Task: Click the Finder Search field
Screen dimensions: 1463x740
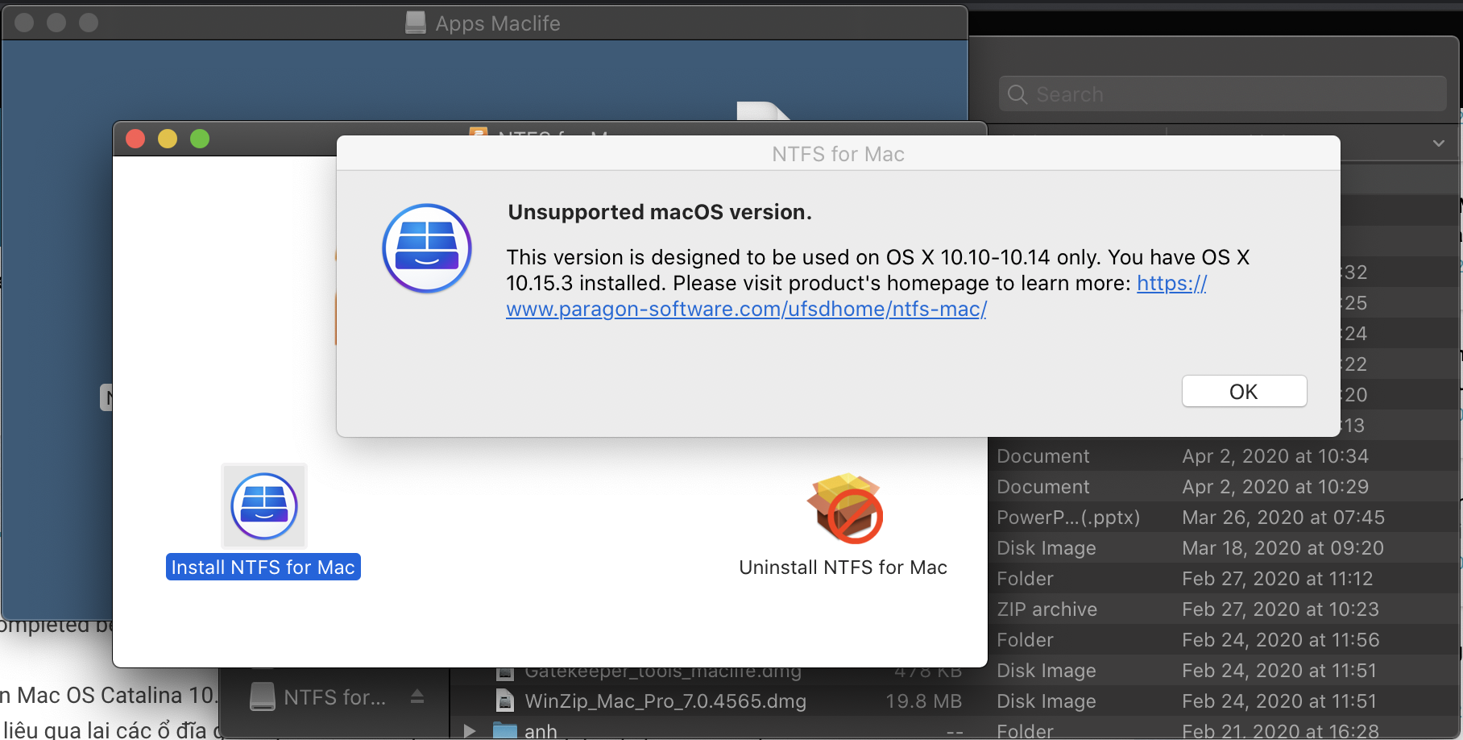Action: coord(1222,94)
